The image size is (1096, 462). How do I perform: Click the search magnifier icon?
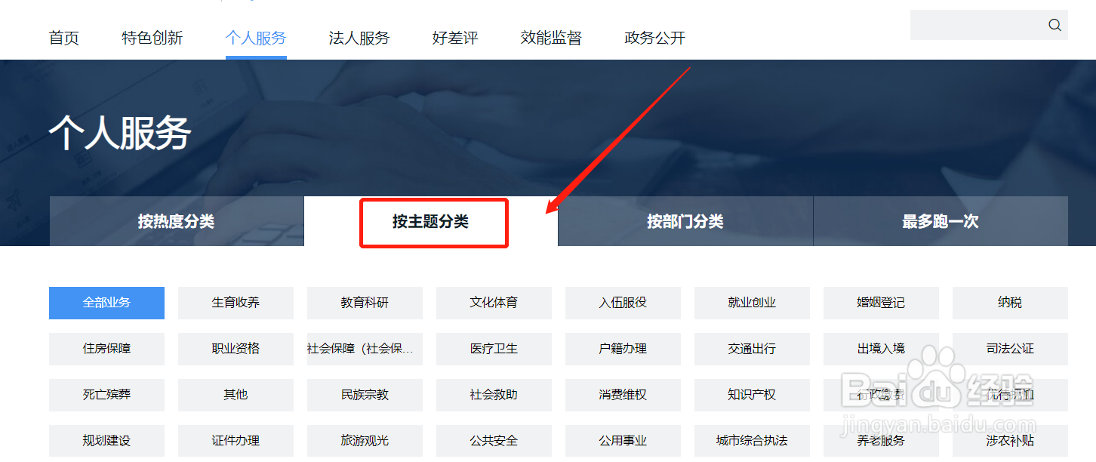coord(1054,25)
